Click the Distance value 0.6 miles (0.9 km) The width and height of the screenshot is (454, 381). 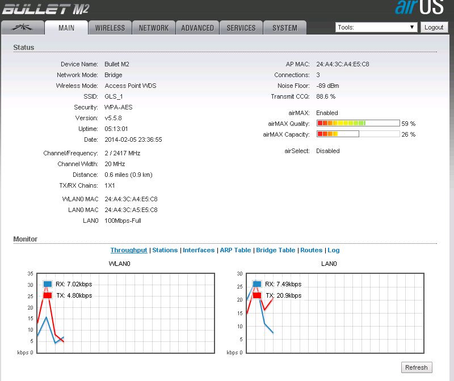coord(129,175)
